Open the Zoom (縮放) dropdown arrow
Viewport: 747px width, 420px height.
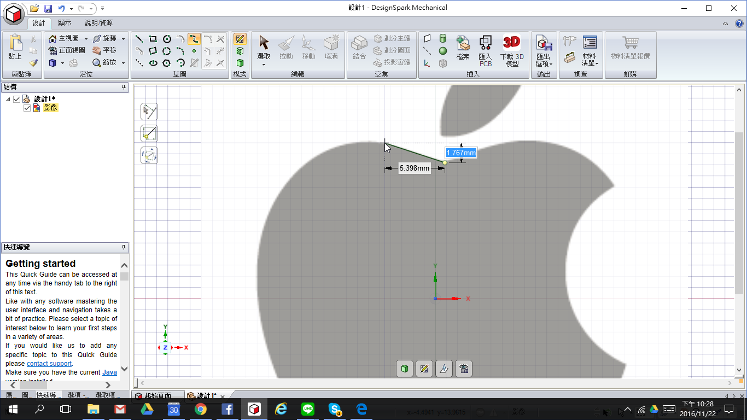tap(123, 63)
